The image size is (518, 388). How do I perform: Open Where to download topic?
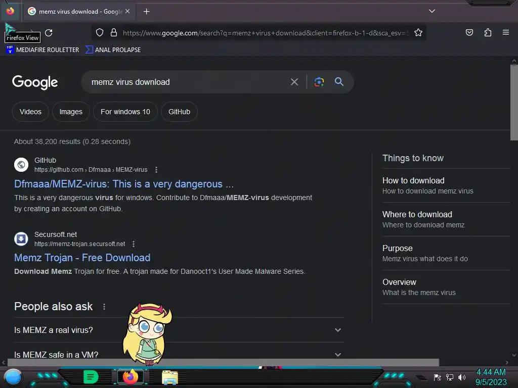pos(446,219)
